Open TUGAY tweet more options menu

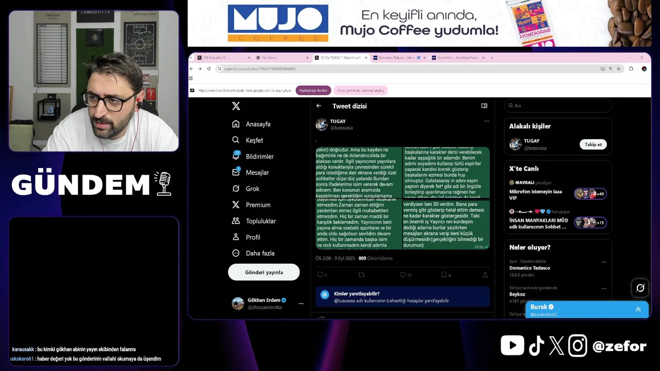tap(486, 121)
